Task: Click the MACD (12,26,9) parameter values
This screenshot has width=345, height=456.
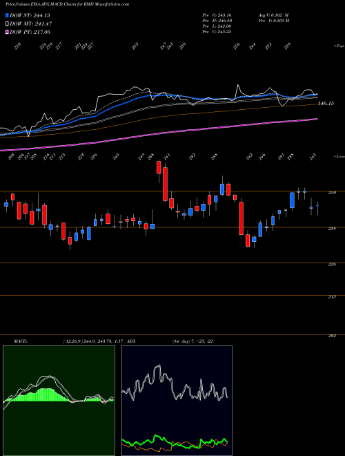Action: pos(94,341)
